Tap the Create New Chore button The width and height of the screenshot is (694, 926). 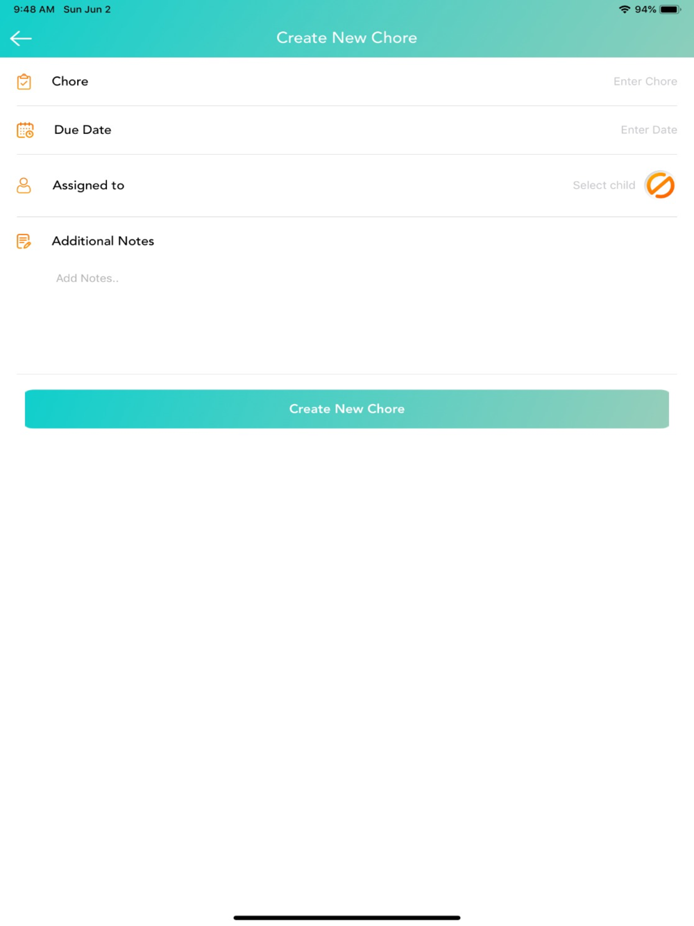(x=347, y=409)
